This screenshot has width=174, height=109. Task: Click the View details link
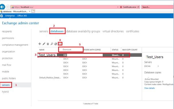click(150, 88)
